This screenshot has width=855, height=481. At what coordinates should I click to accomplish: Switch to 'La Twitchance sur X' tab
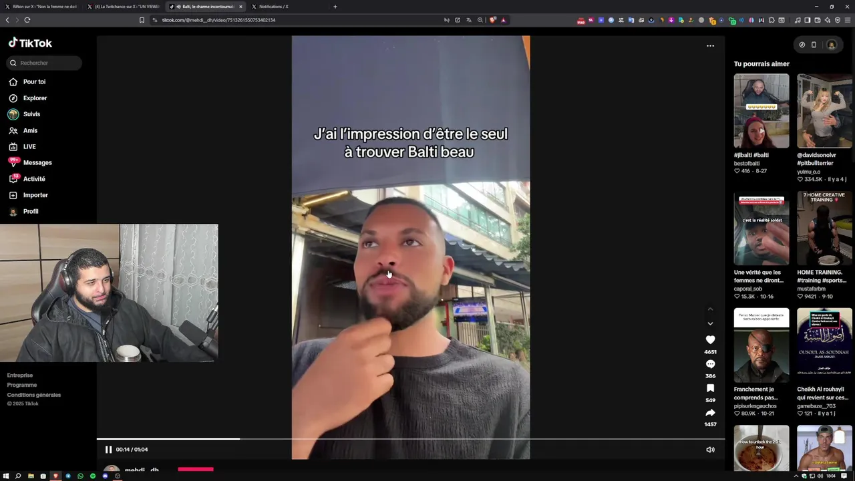click(x=123, y=7)
